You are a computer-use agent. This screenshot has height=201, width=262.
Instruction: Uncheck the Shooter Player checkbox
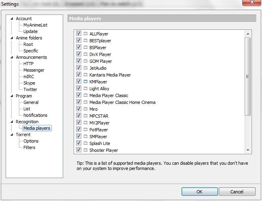(x=78, y=150)
